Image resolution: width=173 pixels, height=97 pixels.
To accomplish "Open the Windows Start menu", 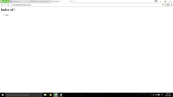I will (x=3, y=95).
